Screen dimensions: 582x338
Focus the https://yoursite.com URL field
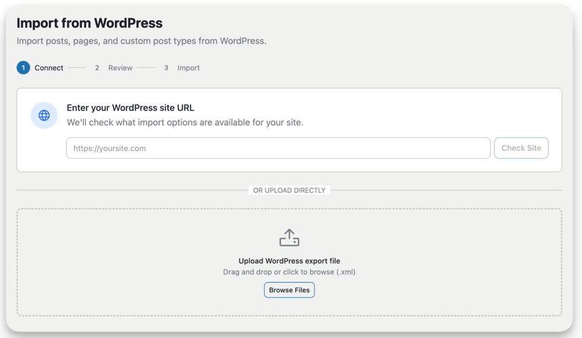(x=278, y=148)
